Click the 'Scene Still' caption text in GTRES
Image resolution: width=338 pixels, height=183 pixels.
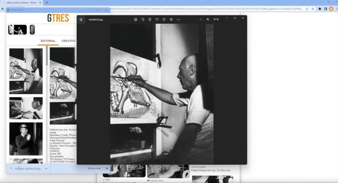(x=55, y=154)
